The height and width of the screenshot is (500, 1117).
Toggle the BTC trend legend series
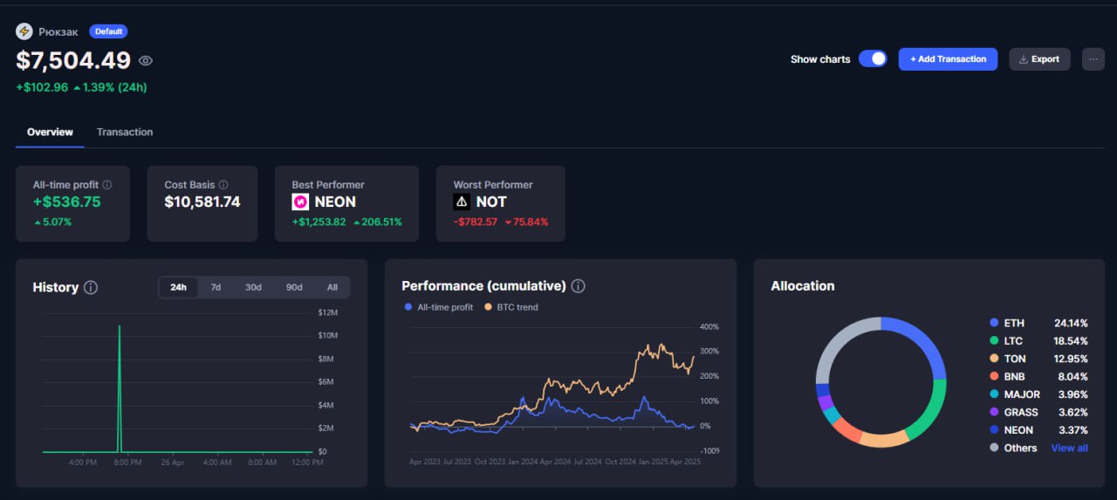coord(511,307)
